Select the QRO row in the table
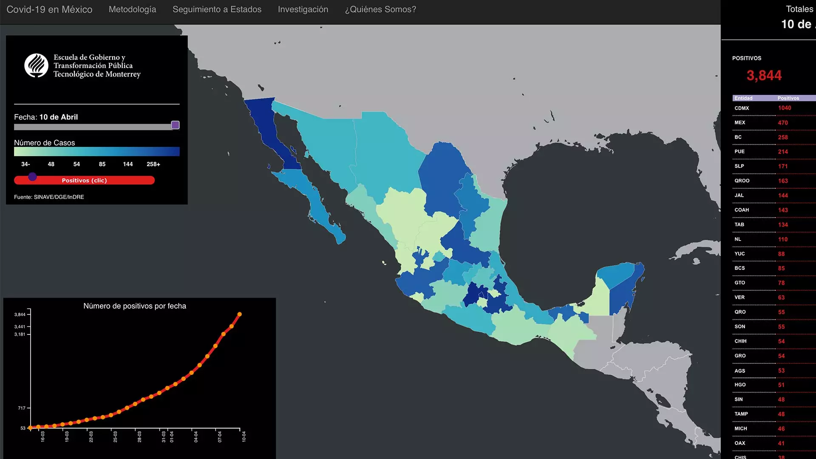Screen dimensions: 816x459 coord(774,312)
